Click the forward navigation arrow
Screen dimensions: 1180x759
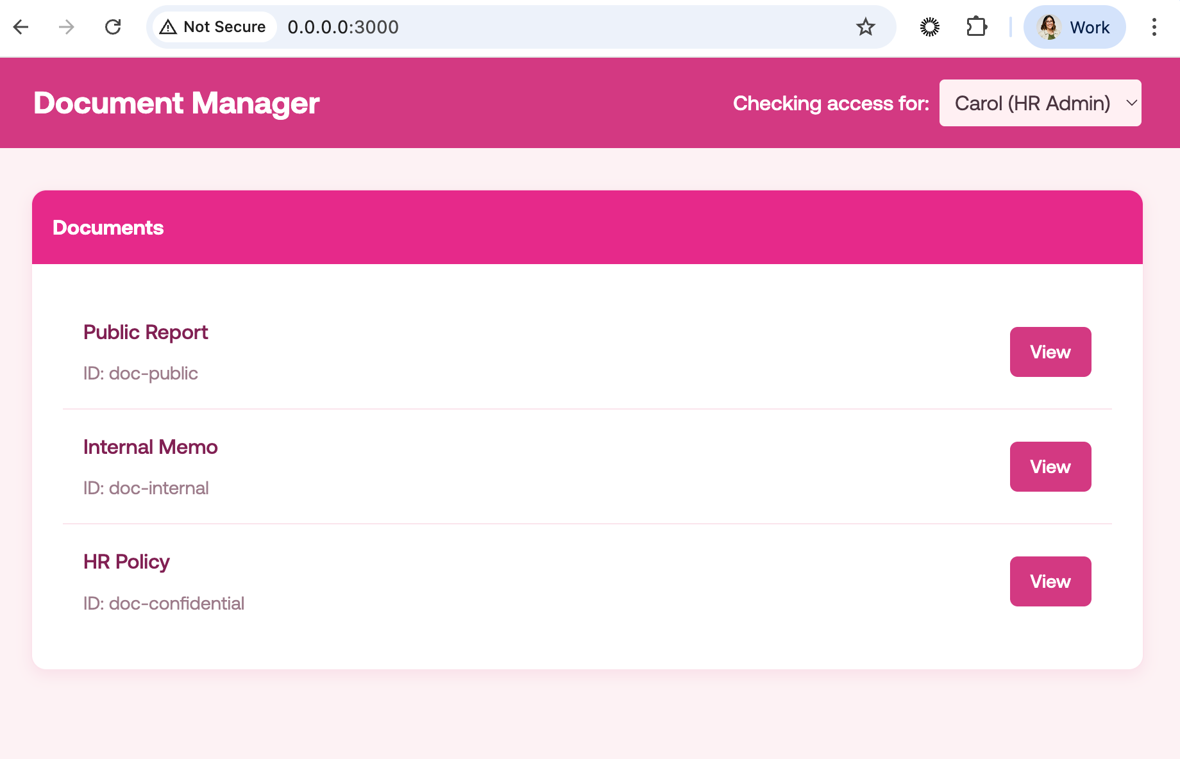(x=65, y=27)
